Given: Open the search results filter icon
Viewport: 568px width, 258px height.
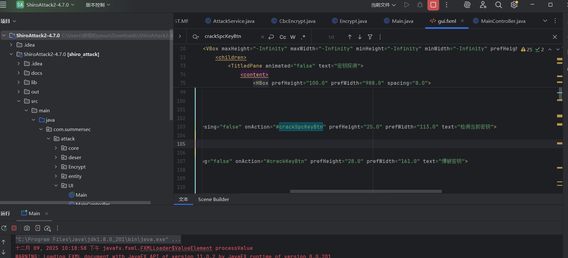Looking at the screenshot, I should coord(370,37).
